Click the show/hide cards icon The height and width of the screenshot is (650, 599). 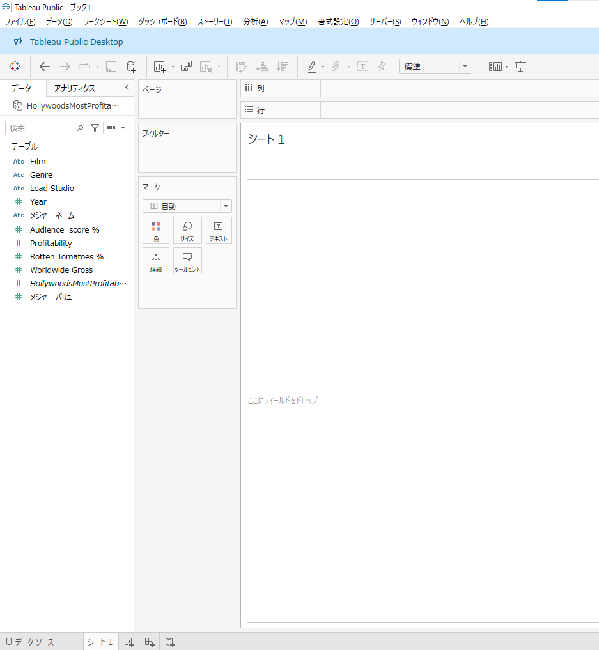pyautogui.click(x=495, y=66)
